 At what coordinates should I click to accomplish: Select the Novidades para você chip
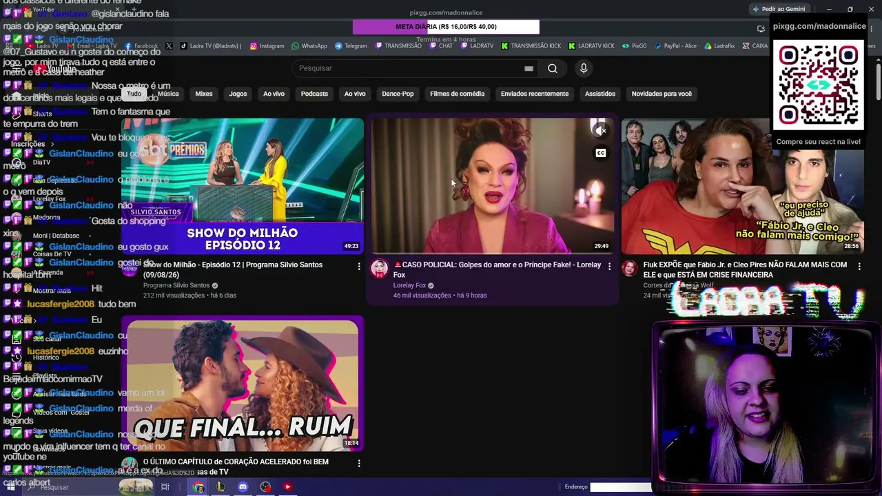coord(661,94)
